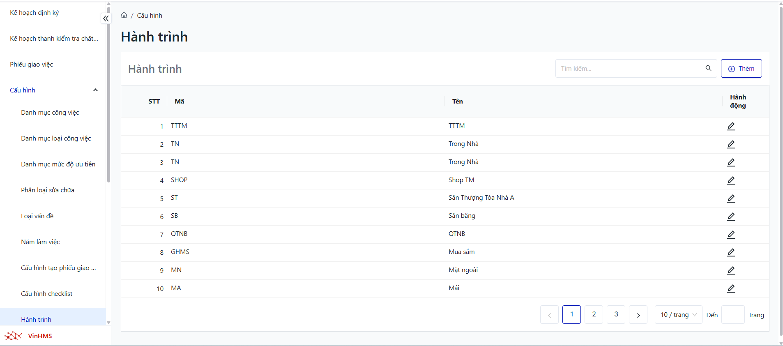Edit the TTTM row
The height and width of the screenshot is (346, 783).
[730, 126]
